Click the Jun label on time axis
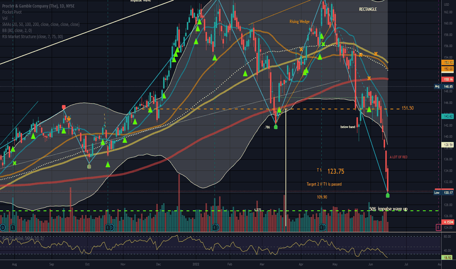456x269 pixels. (x=370, y=264)
